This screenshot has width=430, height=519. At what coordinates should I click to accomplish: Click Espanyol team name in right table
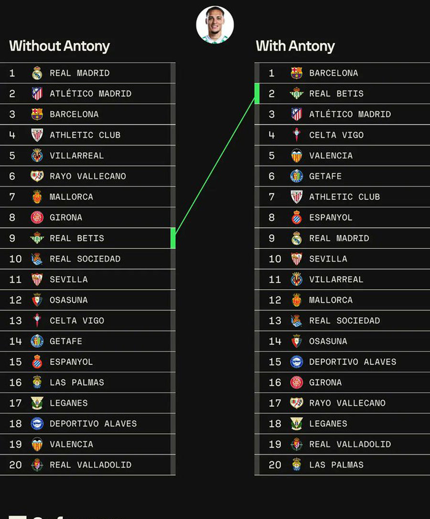click(331, 218)
